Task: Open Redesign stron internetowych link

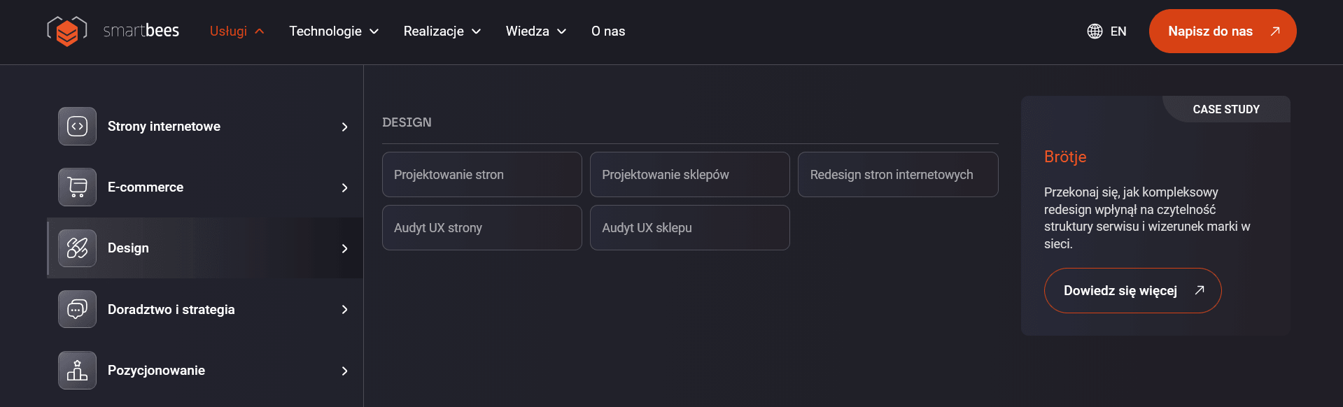Action: (898, 175)
